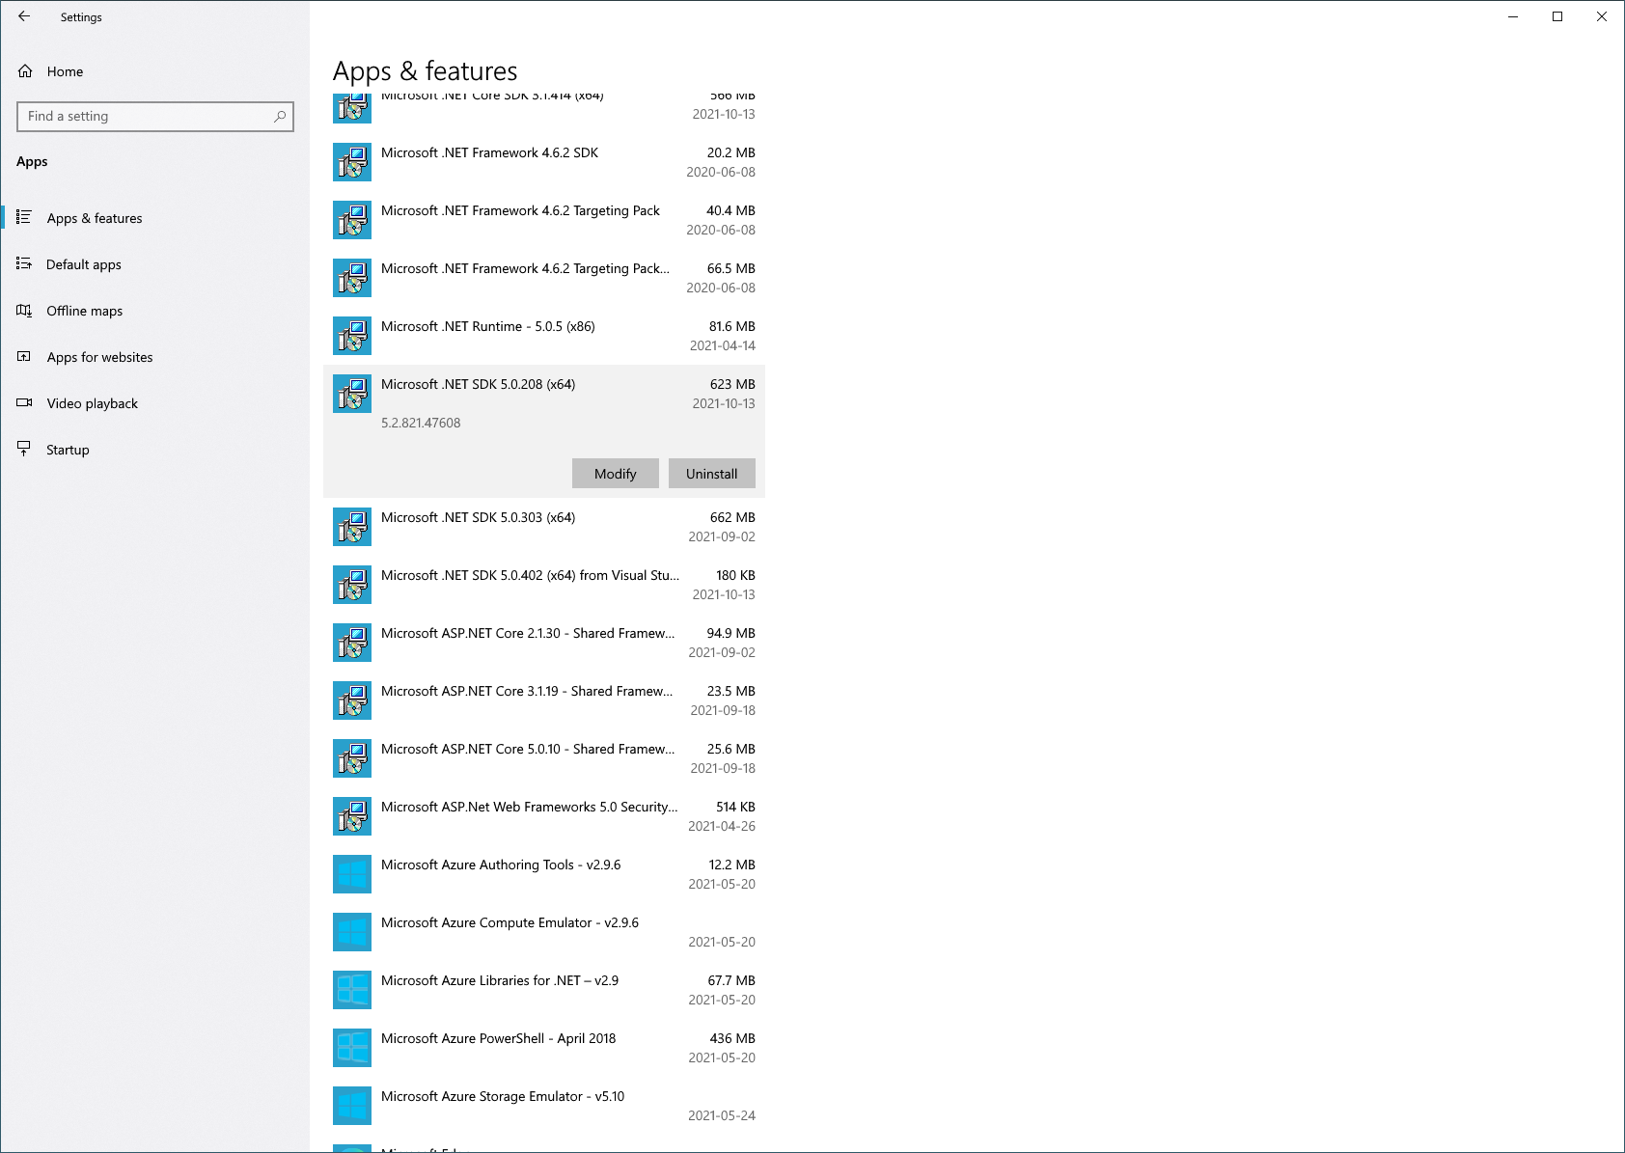Select .NET Framework 4.6.2 Targeting Pack 40.4 MB
Screen dimensions: 1625x1153
(x=544, y=220)
